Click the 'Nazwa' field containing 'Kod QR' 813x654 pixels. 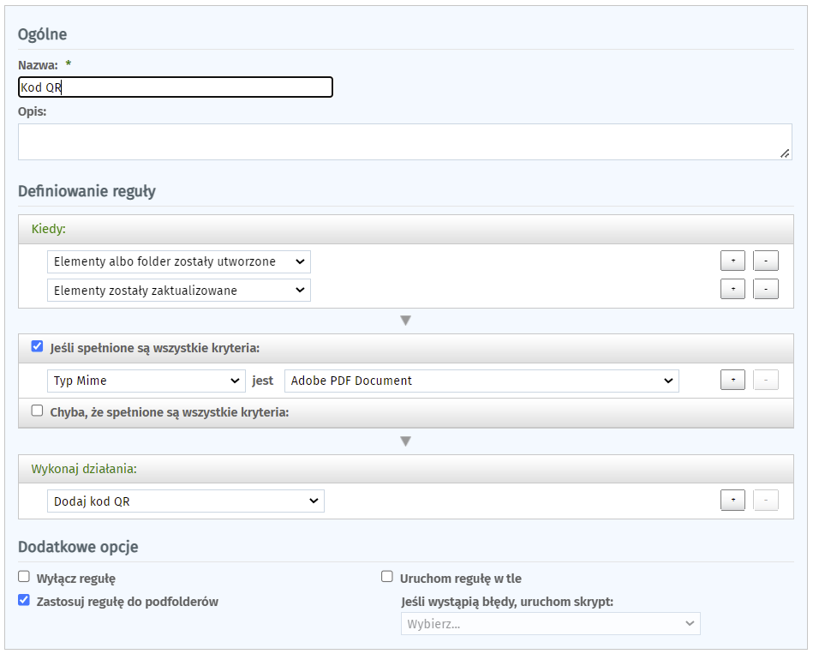tap(175, 87)
